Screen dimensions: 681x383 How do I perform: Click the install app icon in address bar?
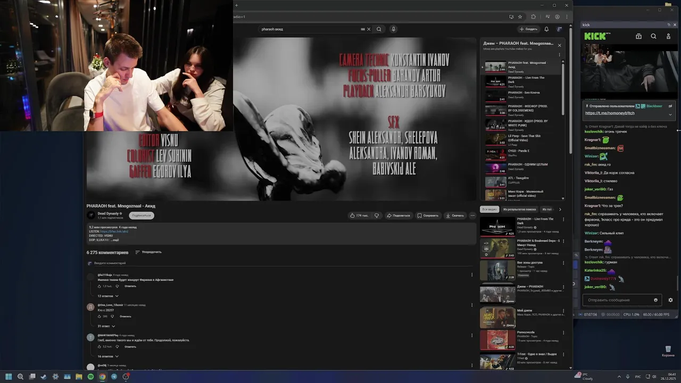(511, 16)
